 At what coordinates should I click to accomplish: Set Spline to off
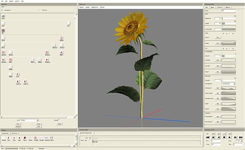point(230,34)
